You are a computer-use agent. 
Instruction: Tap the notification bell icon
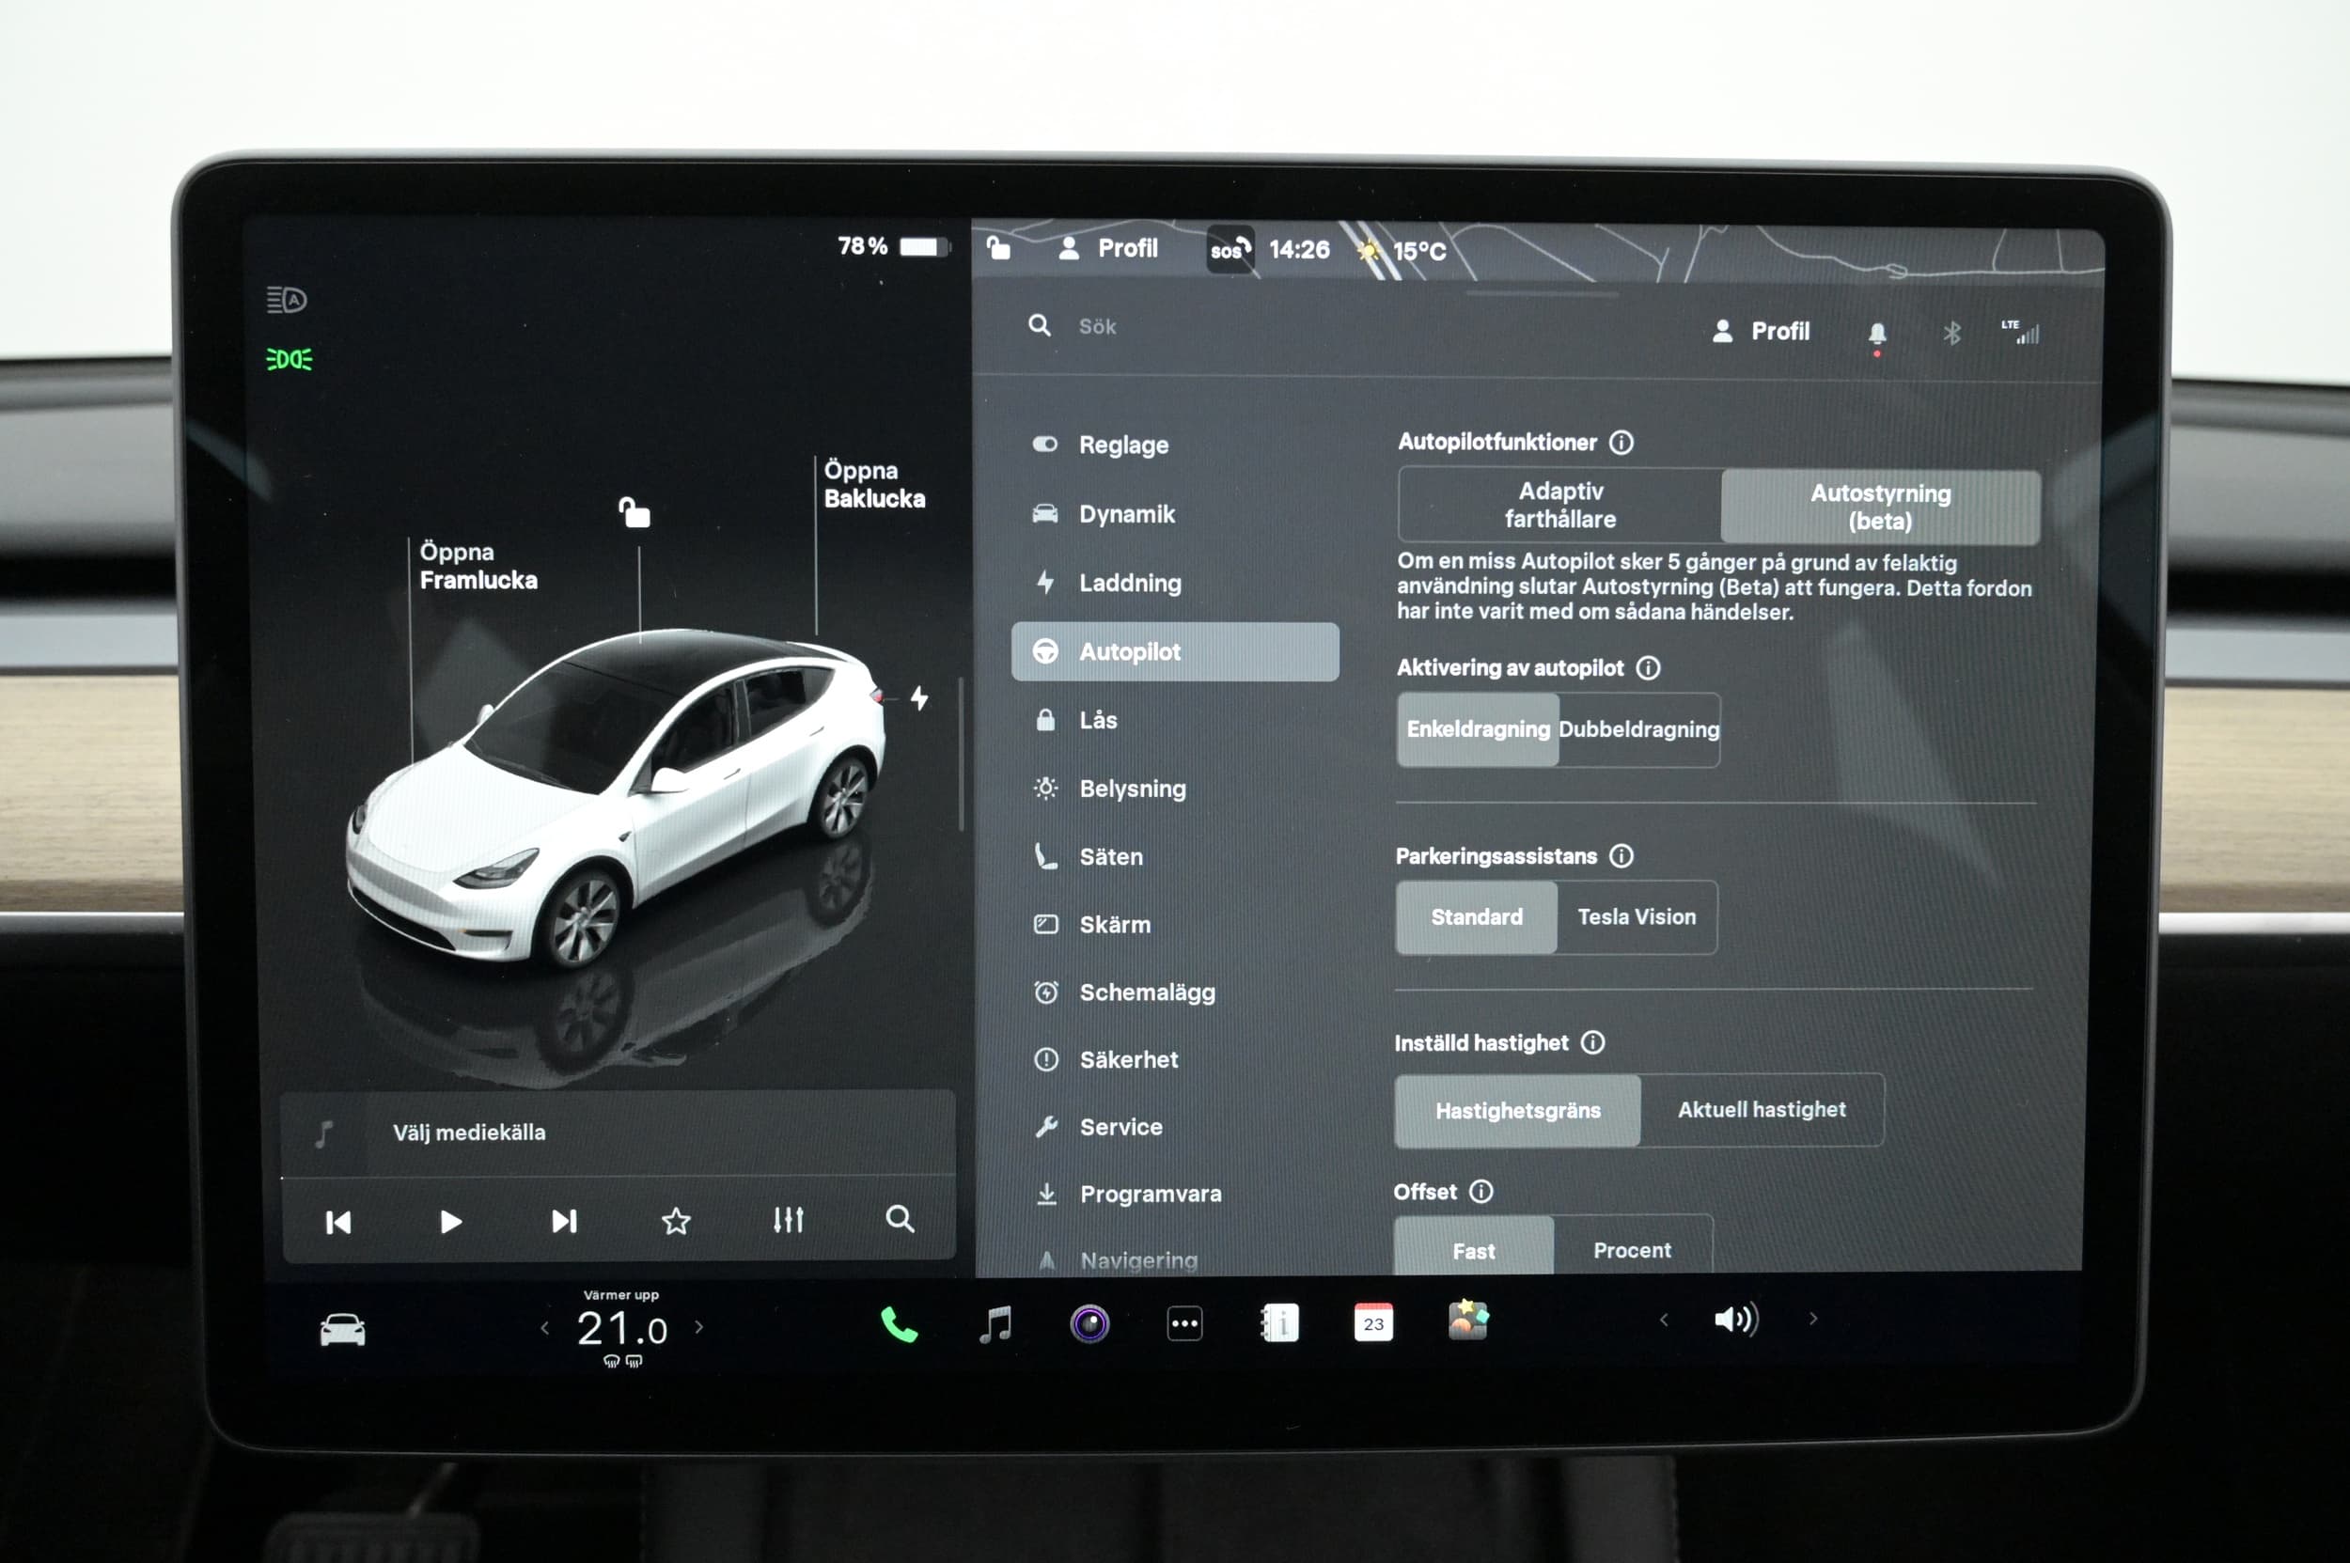pos(1876,334)
